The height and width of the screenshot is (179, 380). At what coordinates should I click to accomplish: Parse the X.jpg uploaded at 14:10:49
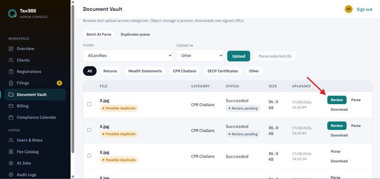[356, 100]
